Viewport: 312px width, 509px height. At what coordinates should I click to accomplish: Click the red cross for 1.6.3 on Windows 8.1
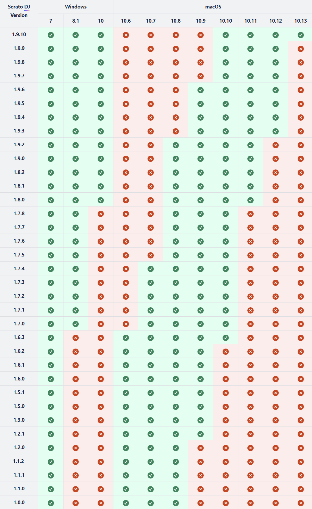[x=76, y=338]
